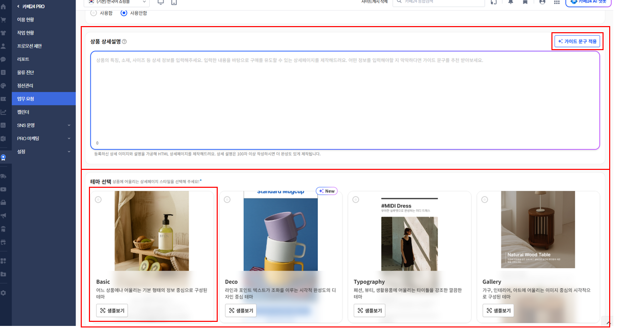Screen dimensions: 624x329
Task: Click the bookmark icon in top bar
Action: (525, 2)
